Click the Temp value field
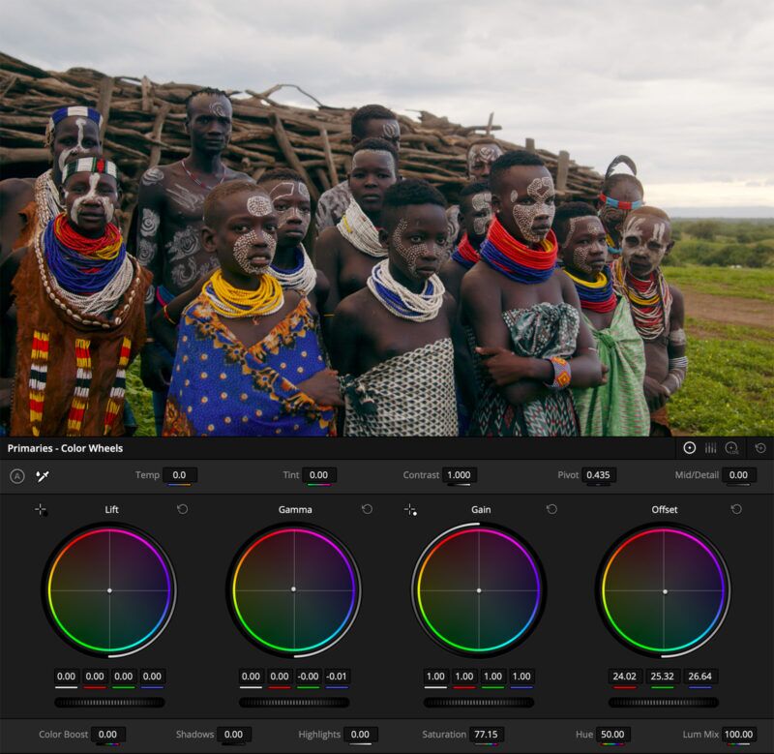 [x=179, y=475]
